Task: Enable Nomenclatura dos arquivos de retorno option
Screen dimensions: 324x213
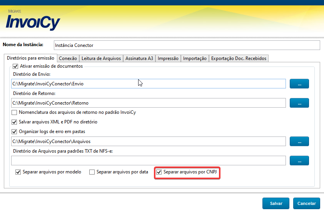Action: pos(15,113)
